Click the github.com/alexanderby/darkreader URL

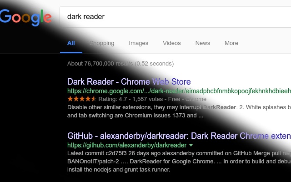point(127,145)
